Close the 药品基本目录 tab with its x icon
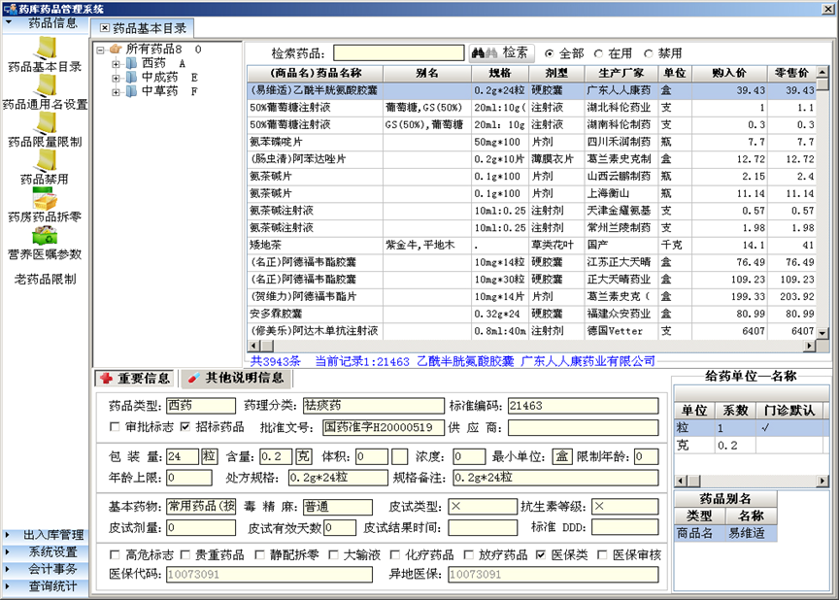The image size is (839, 600). click(105, 28)
